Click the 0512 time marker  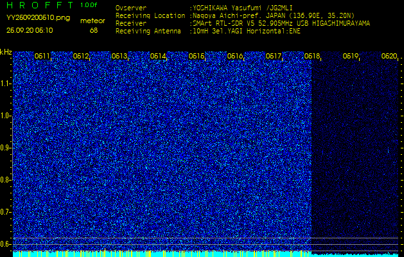tap(81, 56)
